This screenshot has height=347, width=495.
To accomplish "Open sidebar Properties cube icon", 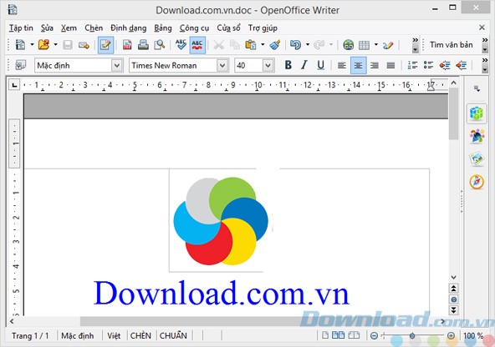I will (477, 113).
